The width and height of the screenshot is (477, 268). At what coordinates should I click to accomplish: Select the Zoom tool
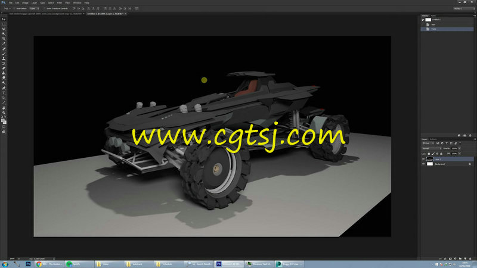tap(4, 113)
